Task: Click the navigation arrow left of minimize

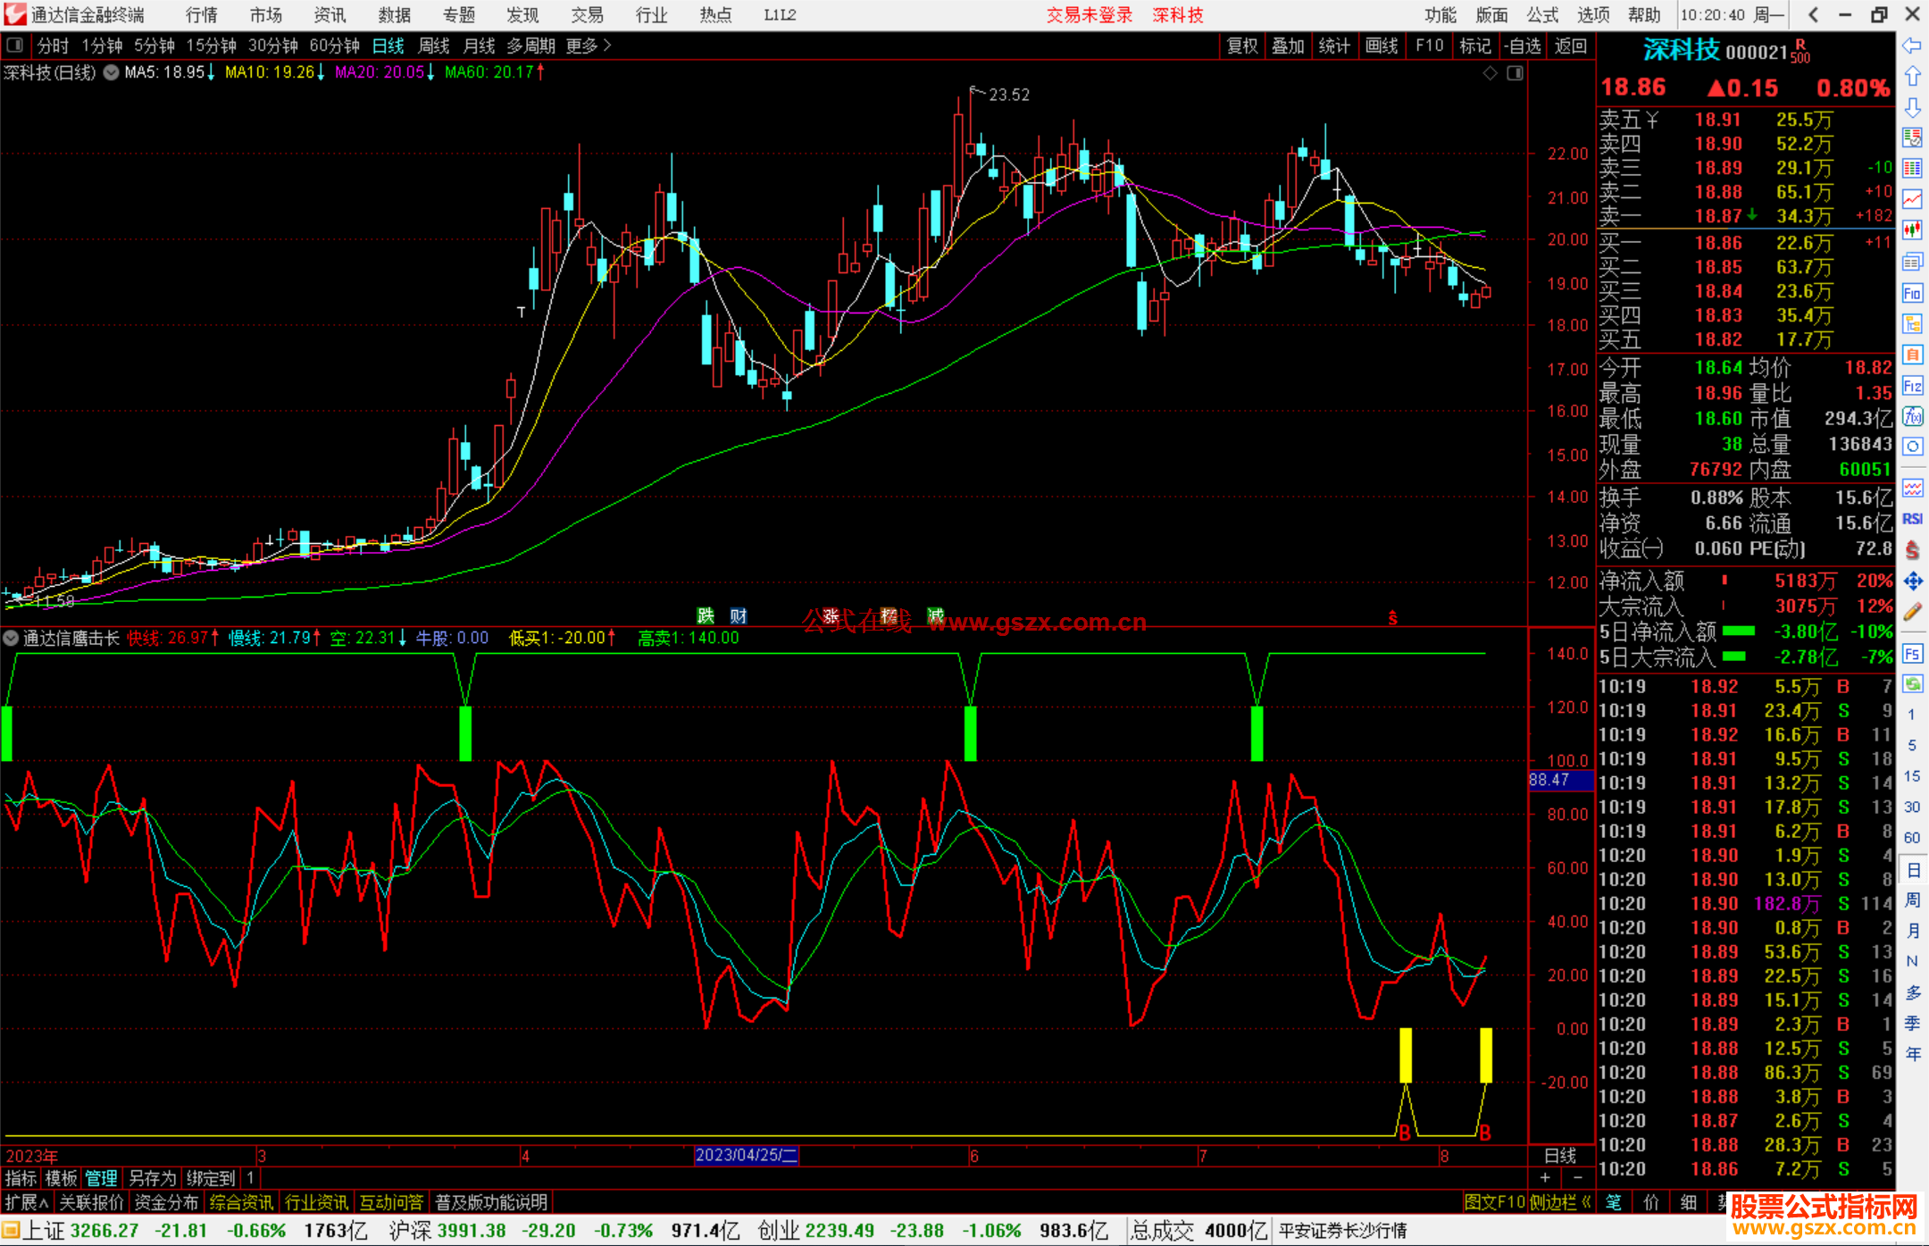Action: click(x=1813, y=14)
